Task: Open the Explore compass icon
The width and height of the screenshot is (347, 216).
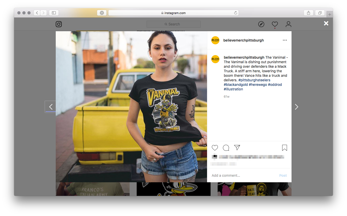Action: click(x=261, y=24)
